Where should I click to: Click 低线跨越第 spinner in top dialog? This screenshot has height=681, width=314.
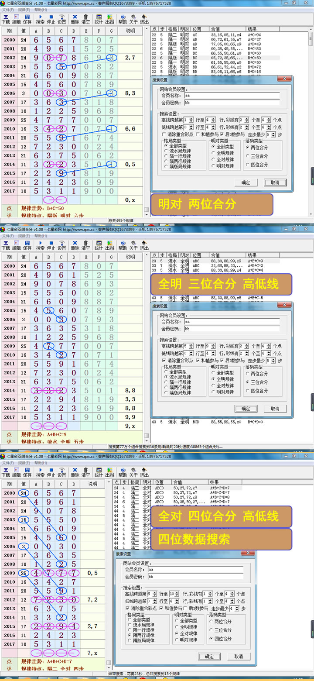click(188, 127)
